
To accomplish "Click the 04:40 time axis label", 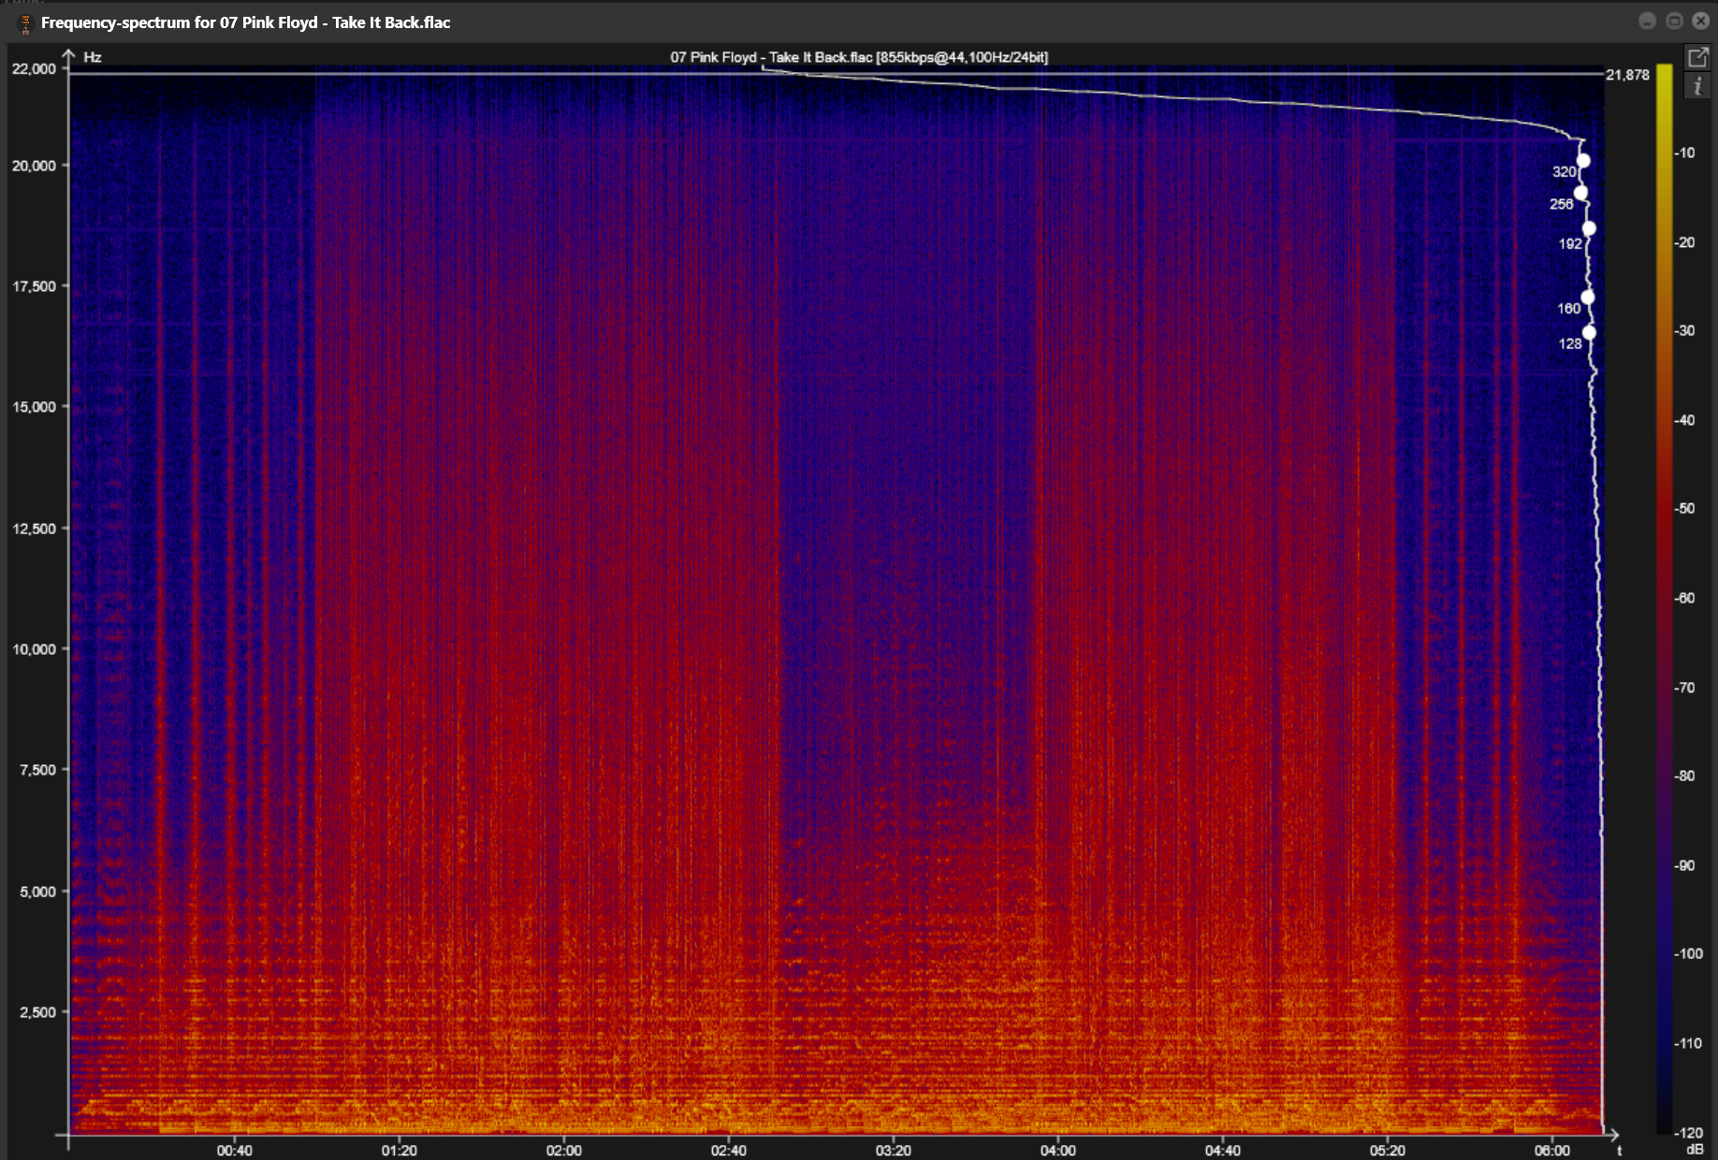I will 1222,1151.
